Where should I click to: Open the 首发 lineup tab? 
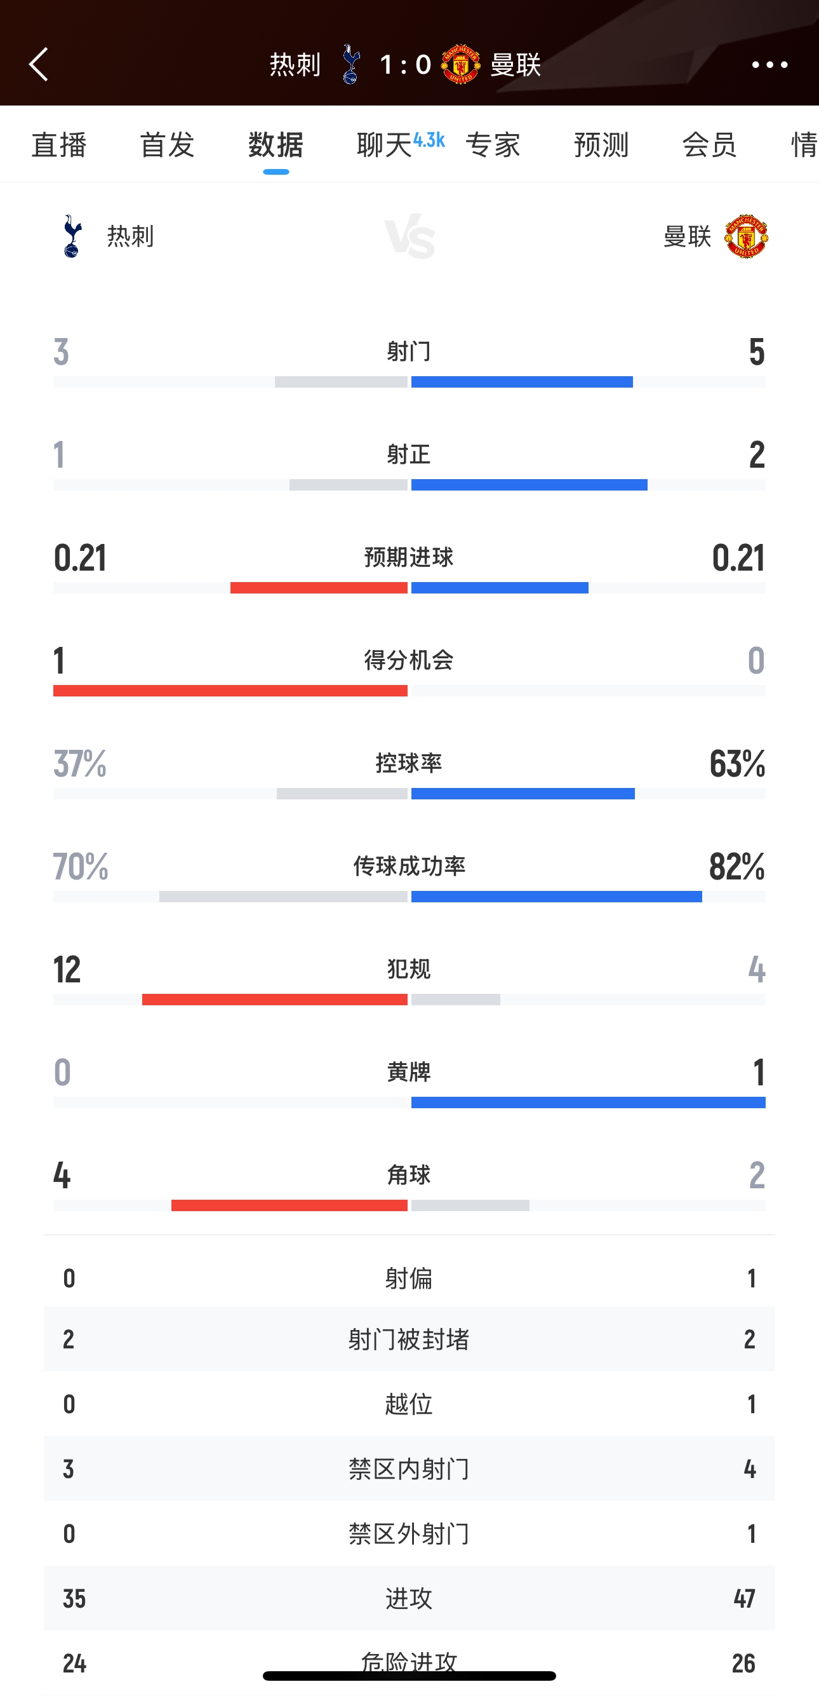tap(167, 144)
